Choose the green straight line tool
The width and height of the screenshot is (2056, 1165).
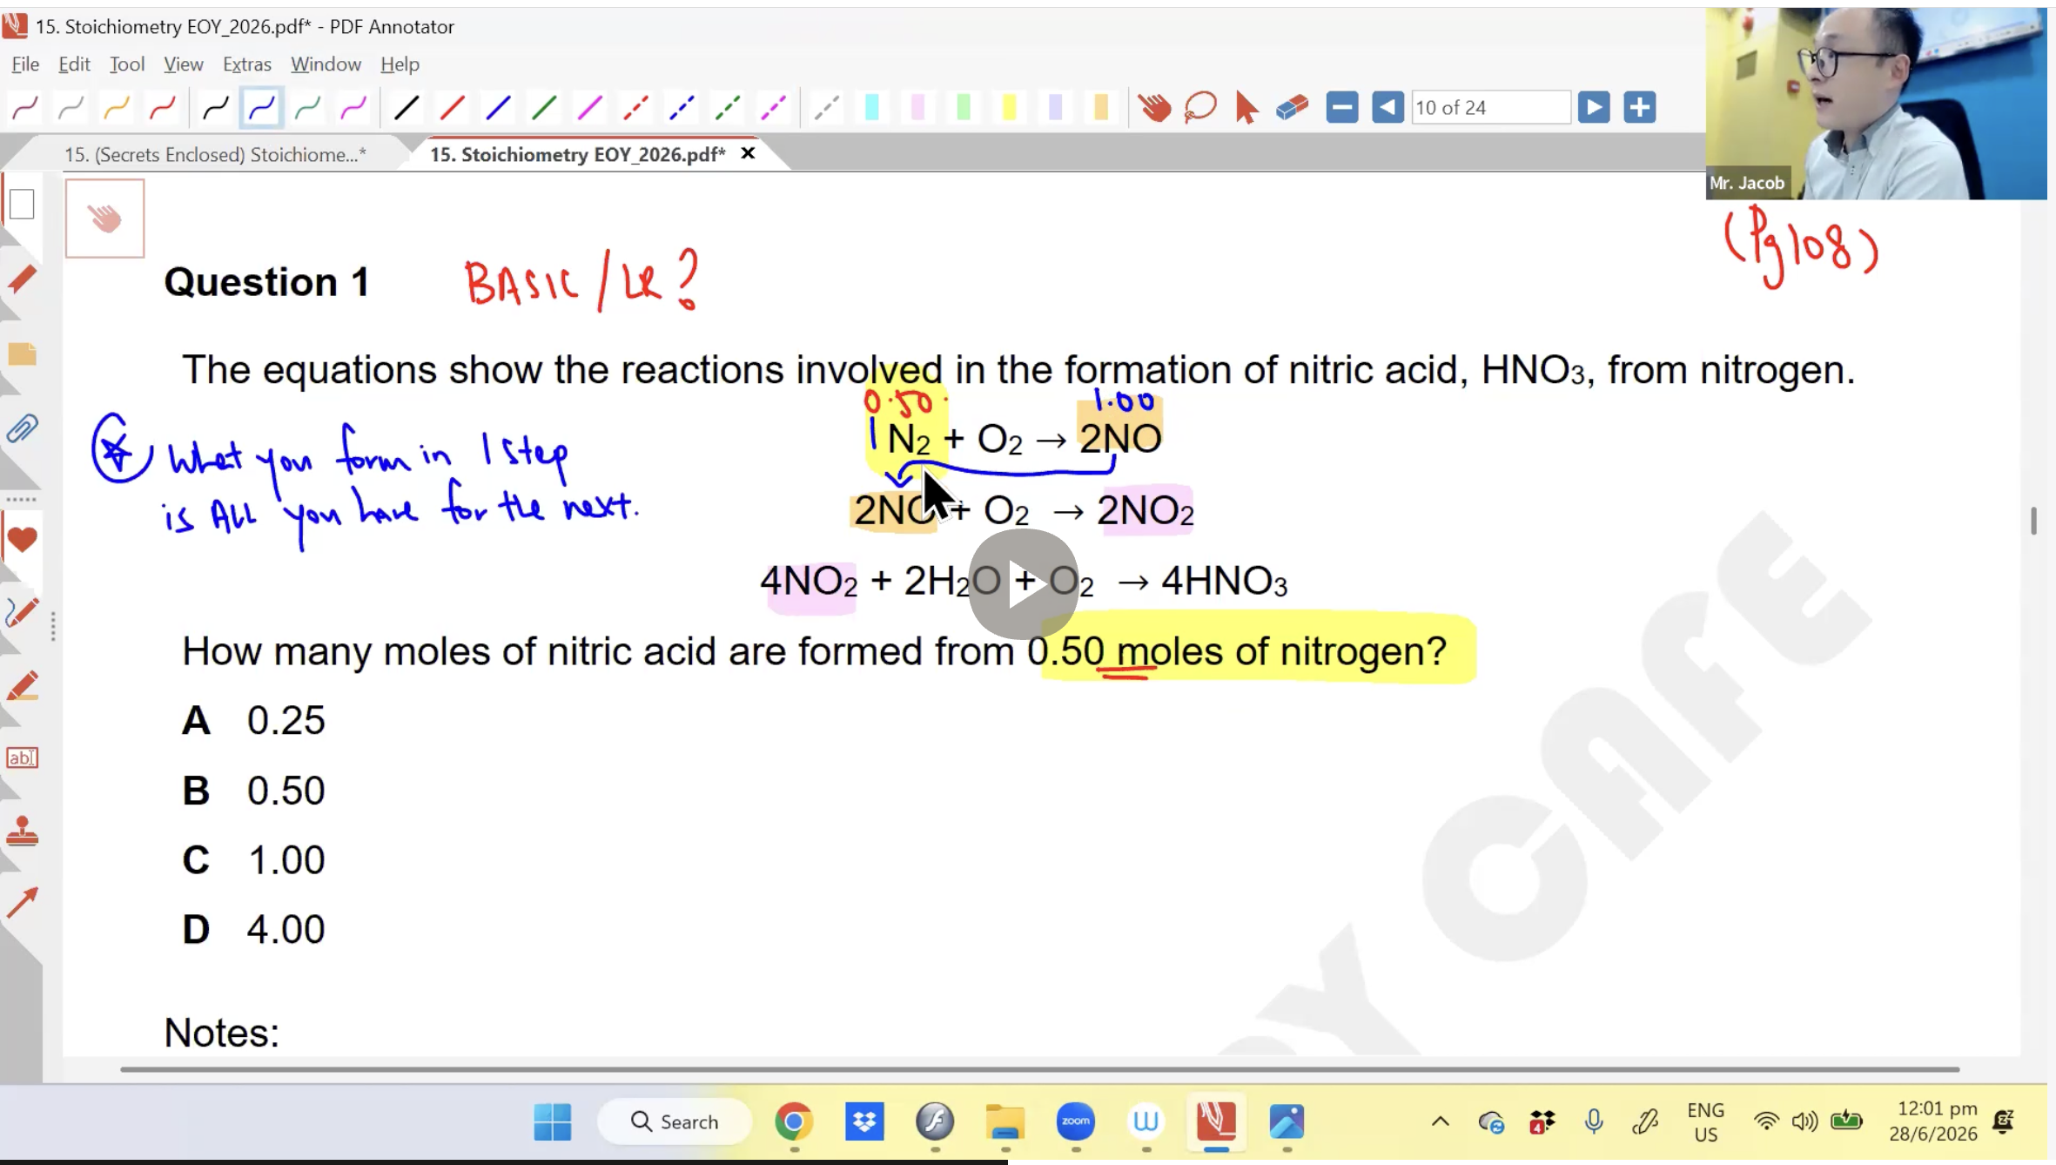[x=545, y=108]
